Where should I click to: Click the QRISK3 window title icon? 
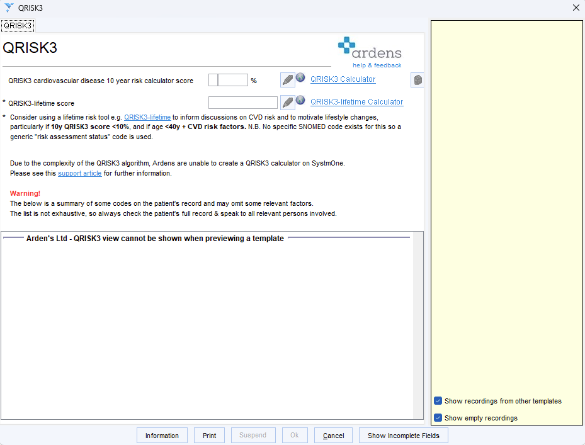9,8
